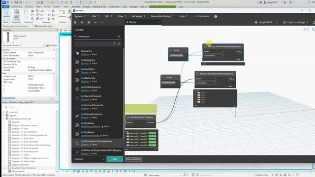Click the info icon next to Extensions

click(216, 16)
